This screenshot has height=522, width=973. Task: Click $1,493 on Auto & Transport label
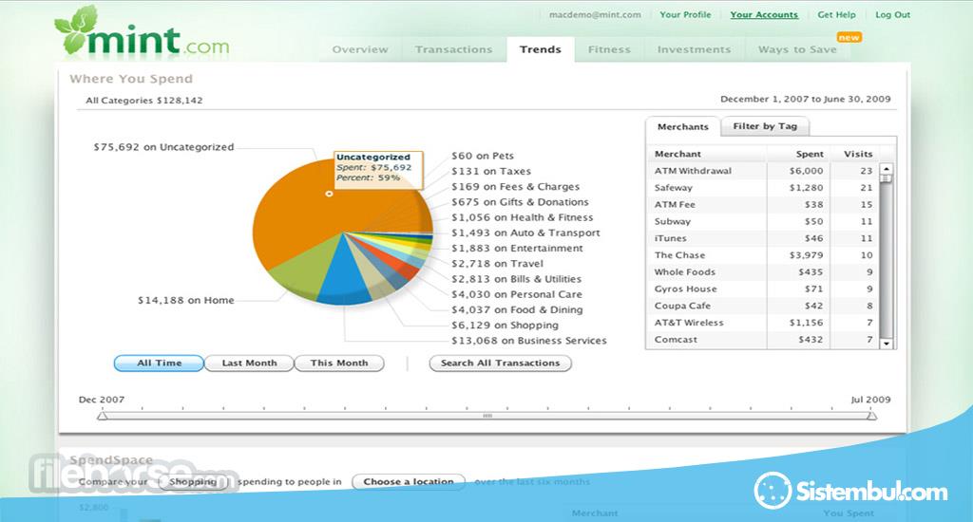525,233
